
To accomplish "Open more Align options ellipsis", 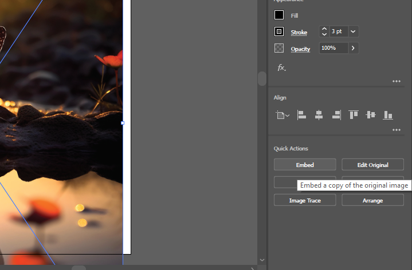I will 396,130.
